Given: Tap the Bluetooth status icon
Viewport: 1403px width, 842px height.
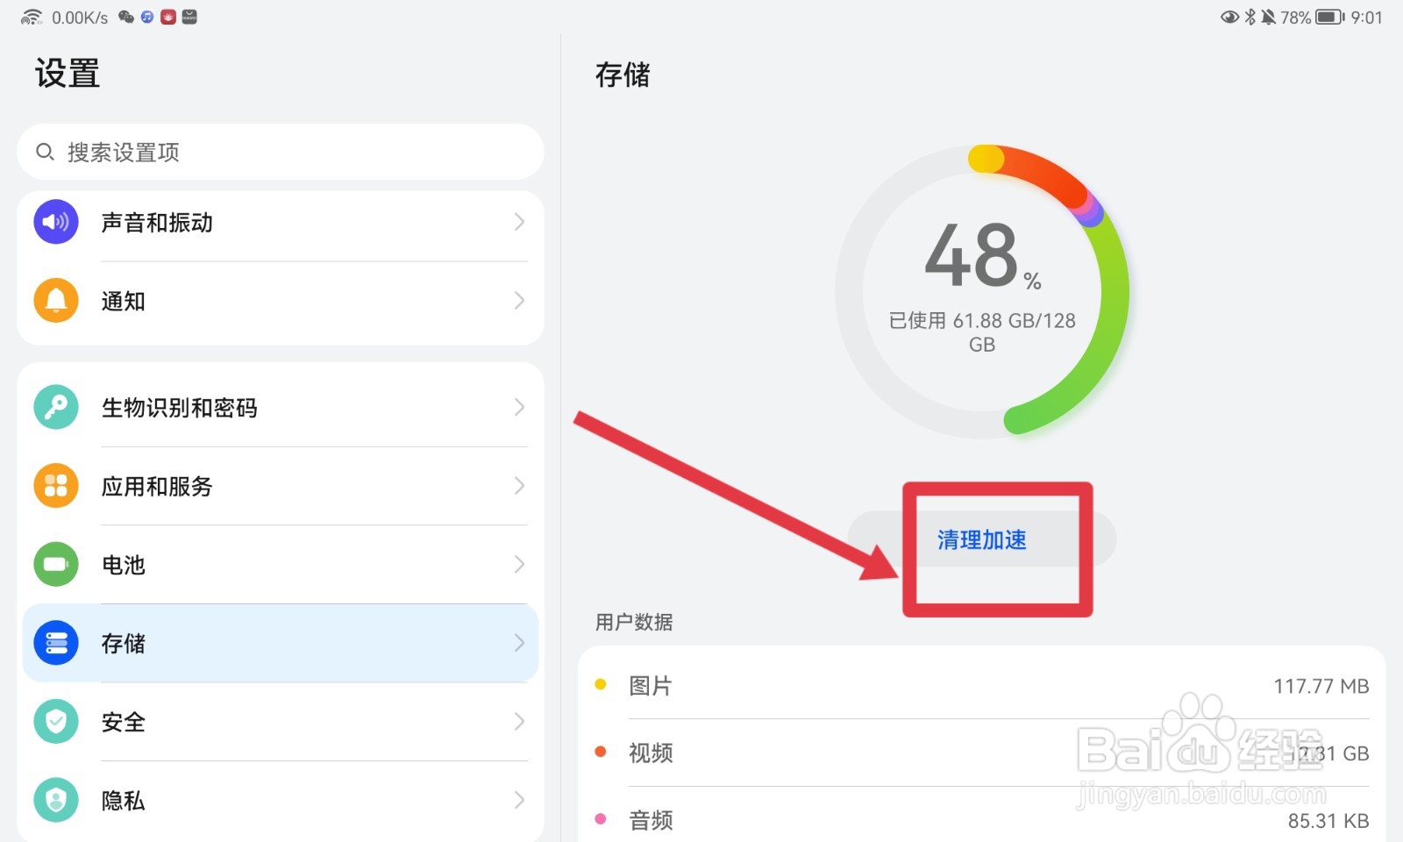Looking at the screenshot, I should coord(1250,17).
